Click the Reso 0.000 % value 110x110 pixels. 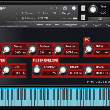coord(19,73)
